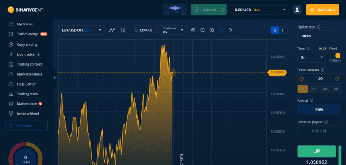
Task: Click the Live chat bubble icon
Action: coord(10,126)
